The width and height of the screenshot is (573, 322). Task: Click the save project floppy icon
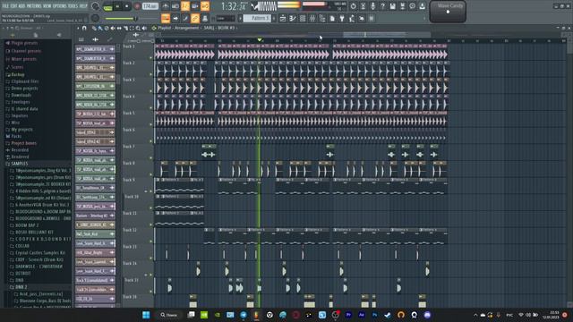(x=392, y=6)
